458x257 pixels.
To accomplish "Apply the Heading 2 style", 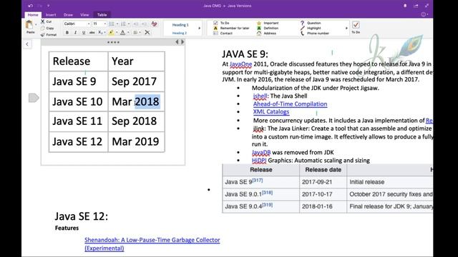I will (x=180, y=34).
